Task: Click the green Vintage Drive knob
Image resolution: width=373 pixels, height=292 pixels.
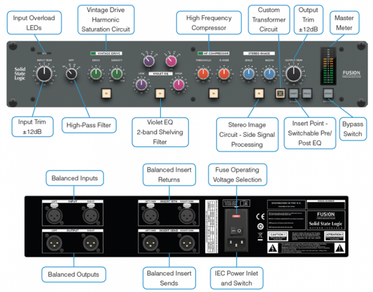Action: click(96, 74)
